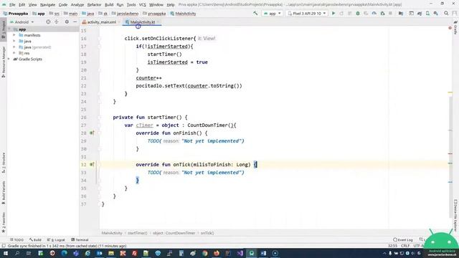Open the Windows Start menu
This screenshot has height=258, width=459.
(5, 253)
